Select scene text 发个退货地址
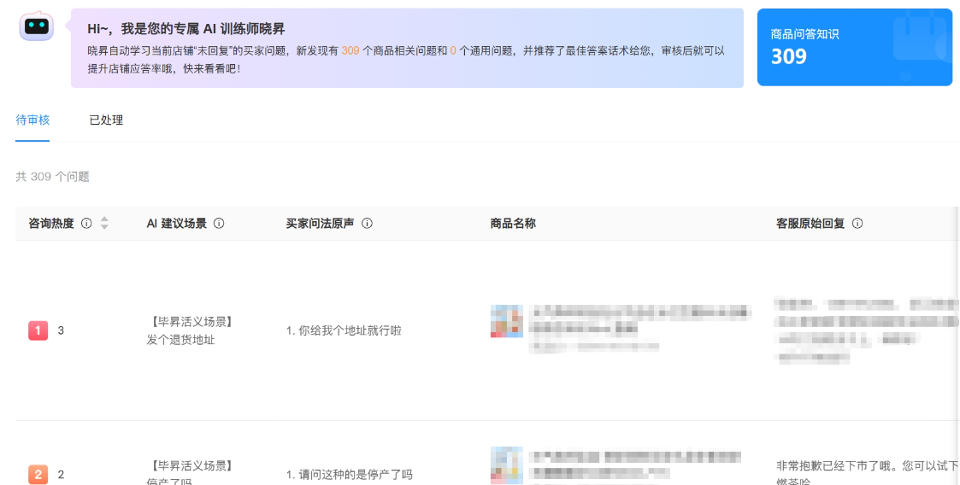960x485 pixels. coord(180,340)
